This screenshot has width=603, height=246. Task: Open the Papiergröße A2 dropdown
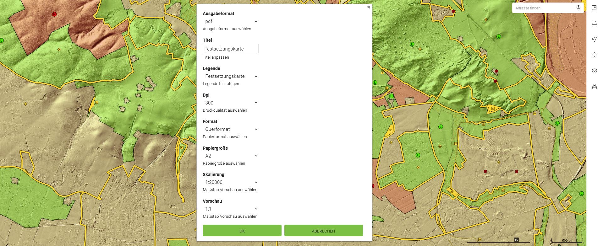[231, 156]
